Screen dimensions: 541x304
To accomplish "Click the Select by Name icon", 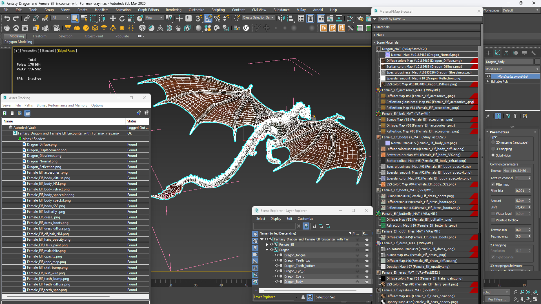I will pos(84,19).
